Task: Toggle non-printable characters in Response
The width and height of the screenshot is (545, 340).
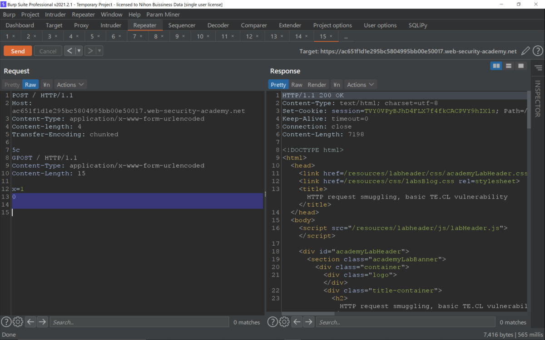Action: point(337,85)
